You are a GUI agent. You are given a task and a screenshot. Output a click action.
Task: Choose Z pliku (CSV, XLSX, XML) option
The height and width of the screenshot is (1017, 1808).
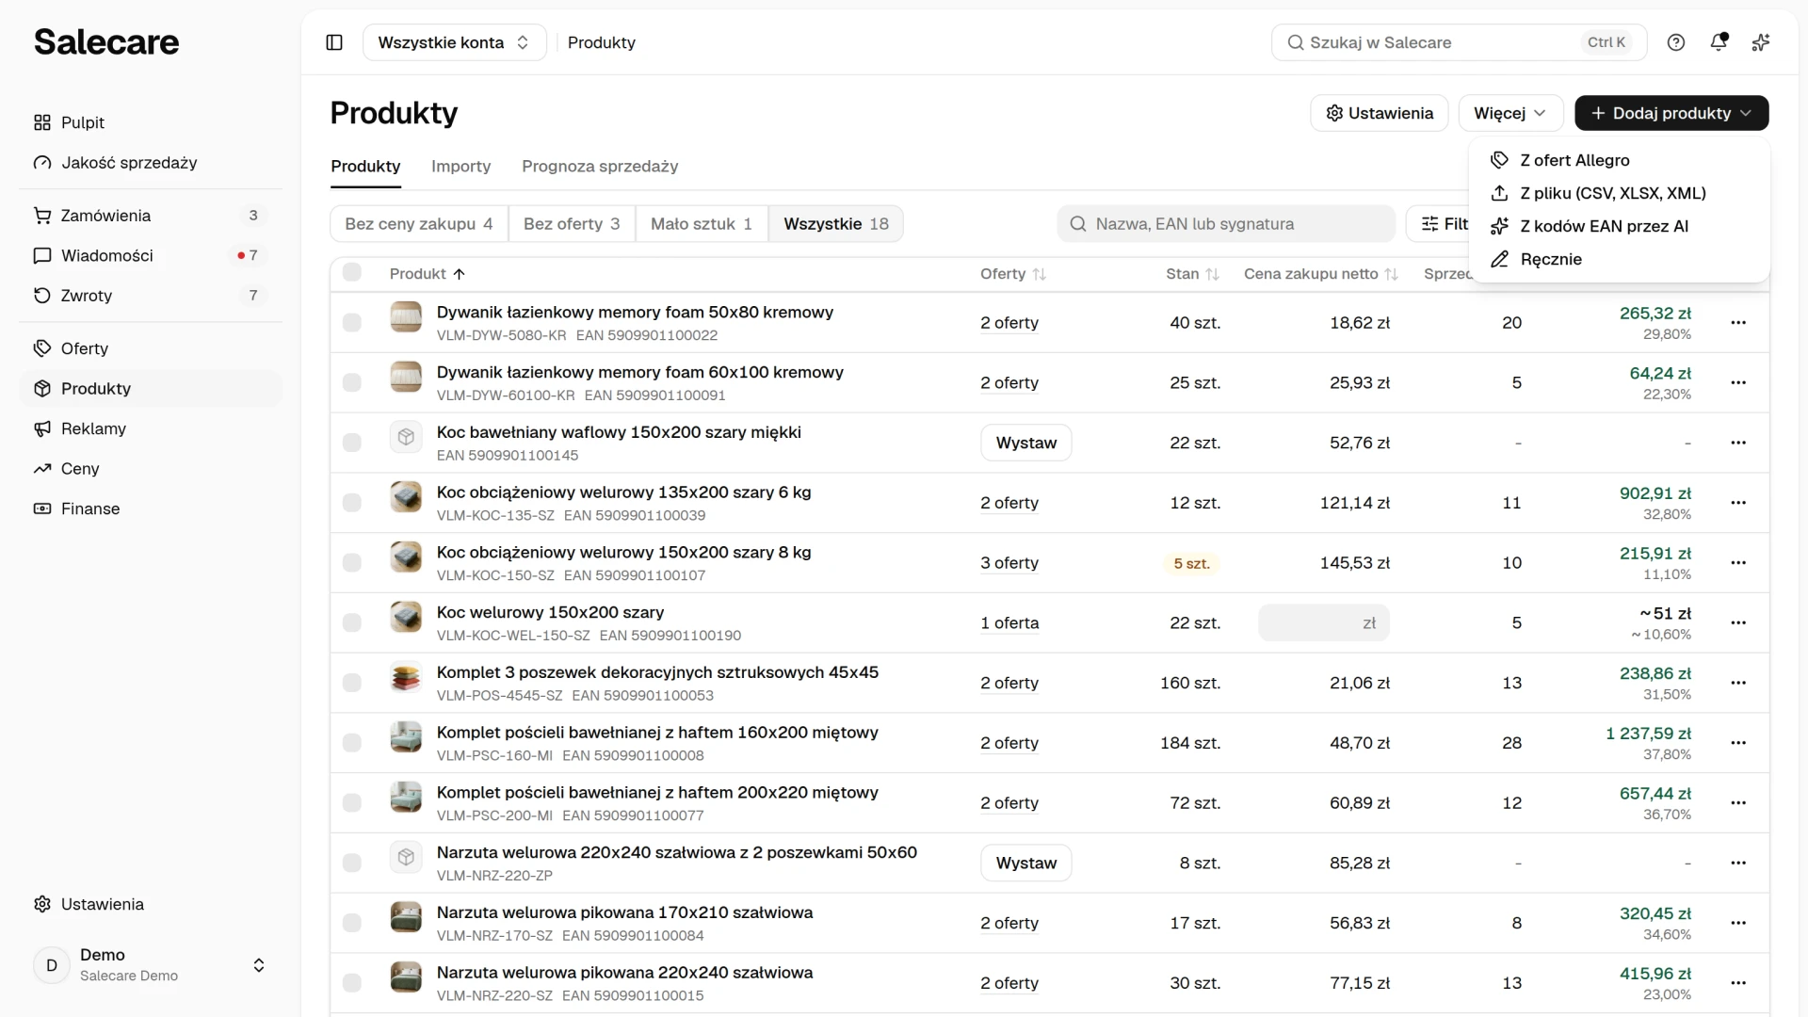tap(1619, 193)
